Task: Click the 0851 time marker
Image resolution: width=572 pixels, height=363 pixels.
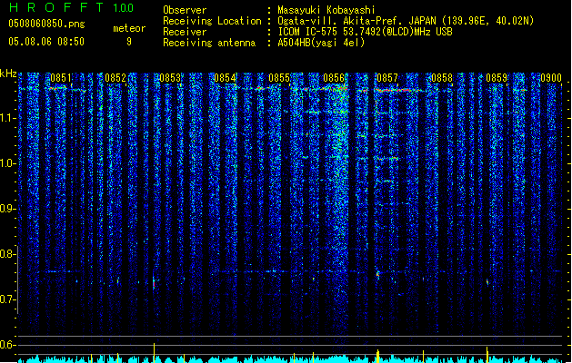Action: click(x=61, y=77)
